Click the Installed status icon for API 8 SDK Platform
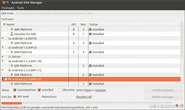 pyautogui.click(x=90, y=29)
